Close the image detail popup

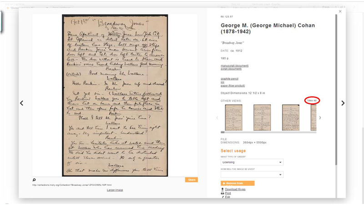(340, 11)
